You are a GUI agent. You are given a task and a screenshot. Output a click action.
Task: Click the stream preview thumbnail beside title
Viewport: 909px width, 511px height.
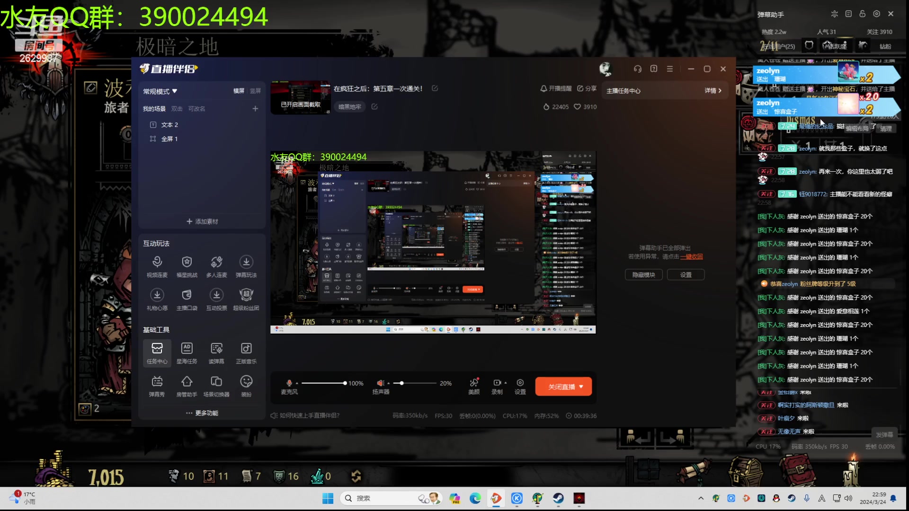click(301, 97)
